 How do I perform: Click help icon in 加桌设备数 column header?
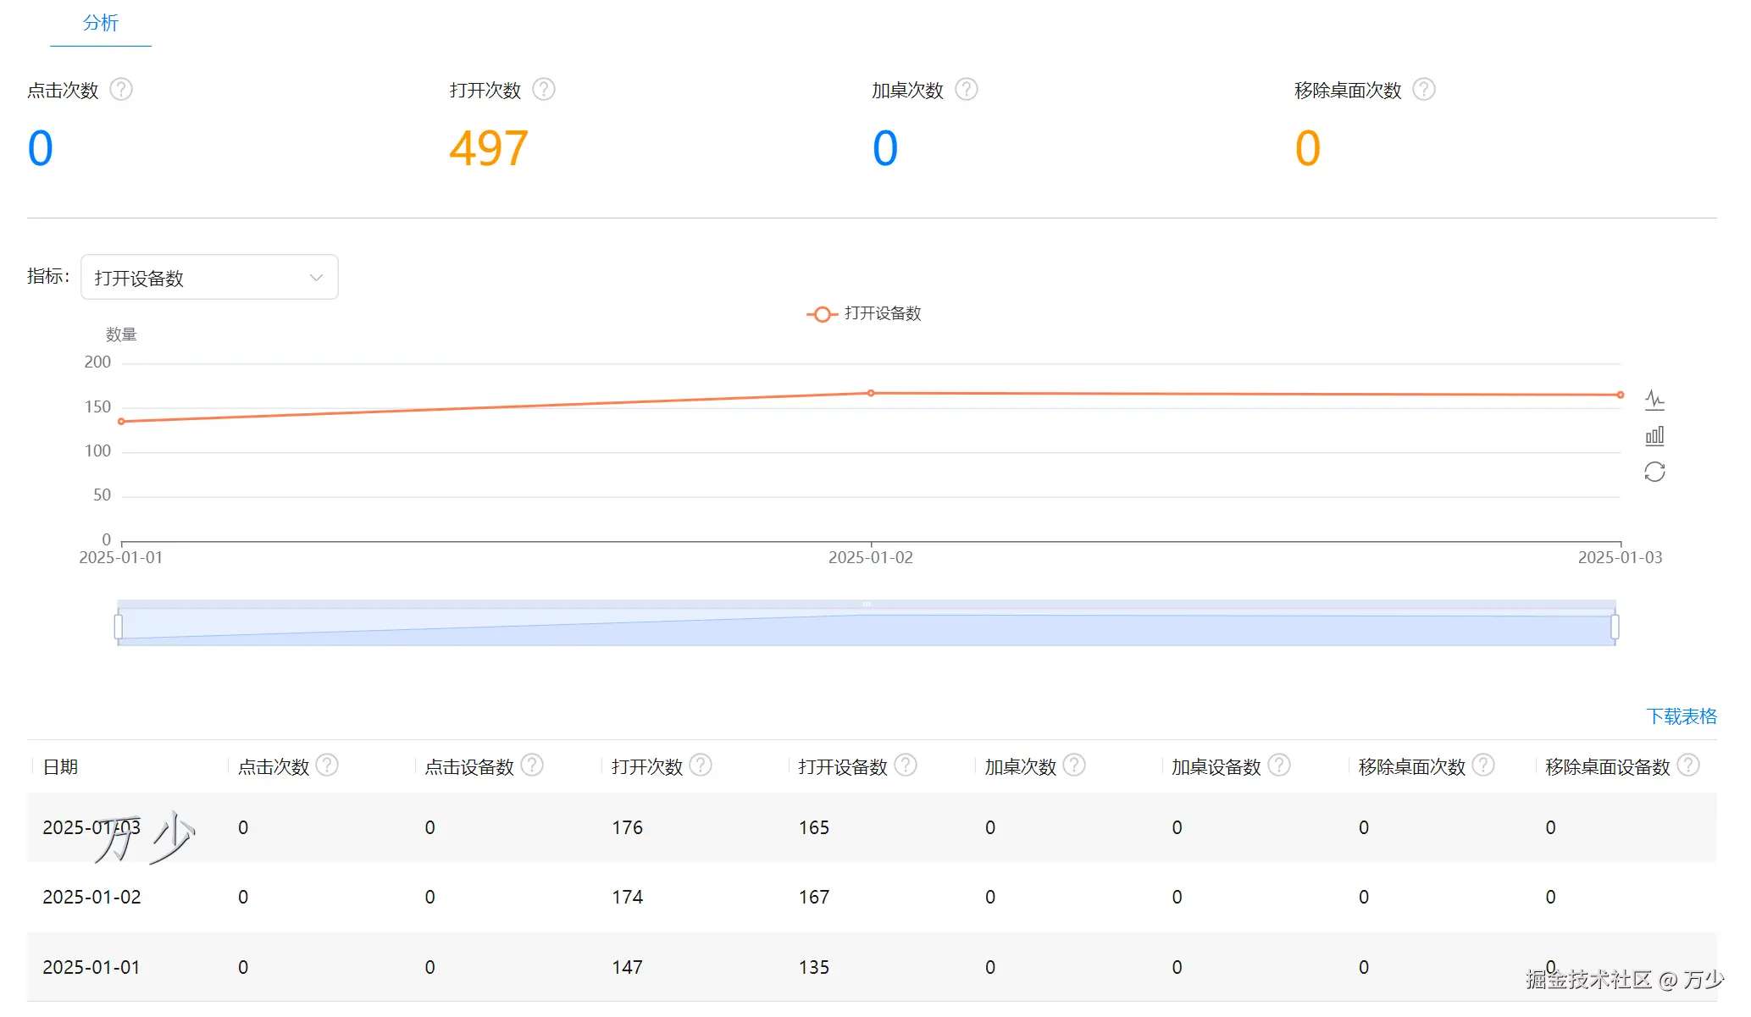pos(1278,766)
